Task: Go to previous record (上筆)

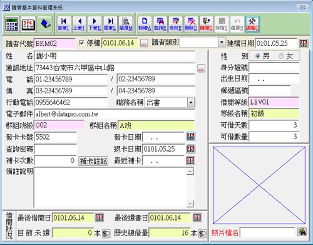Action: (x=79, y=24)
